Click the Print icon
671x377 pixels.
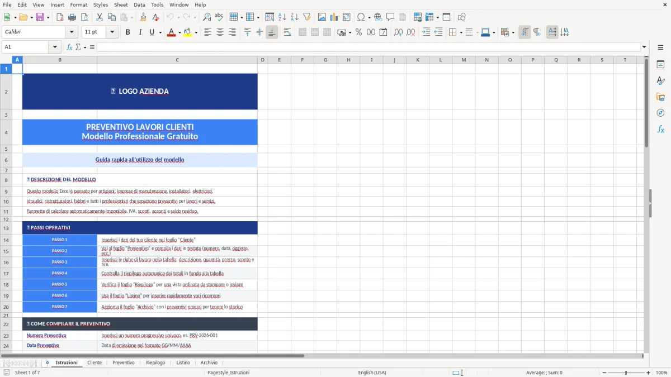[72, 17]
